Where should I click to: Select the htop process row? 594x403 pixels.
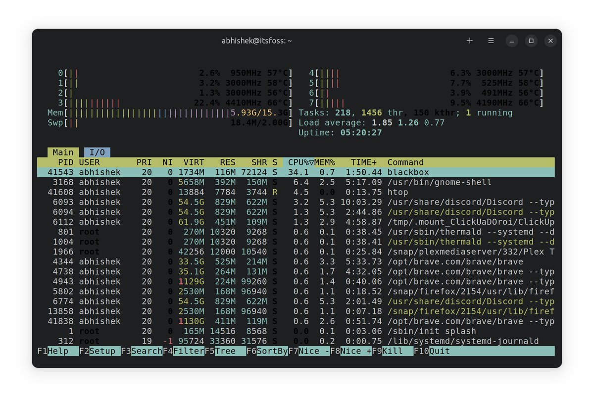[x=198, y=192]
